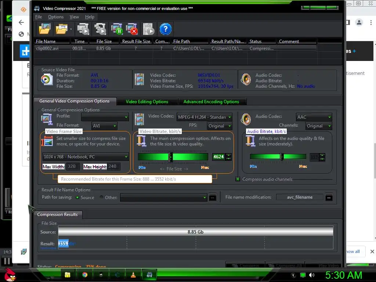Open the Video Codec MPEG-4 H.264 dropdown
Viewport: 376px width, 282px height.
(x=204, y=117)
